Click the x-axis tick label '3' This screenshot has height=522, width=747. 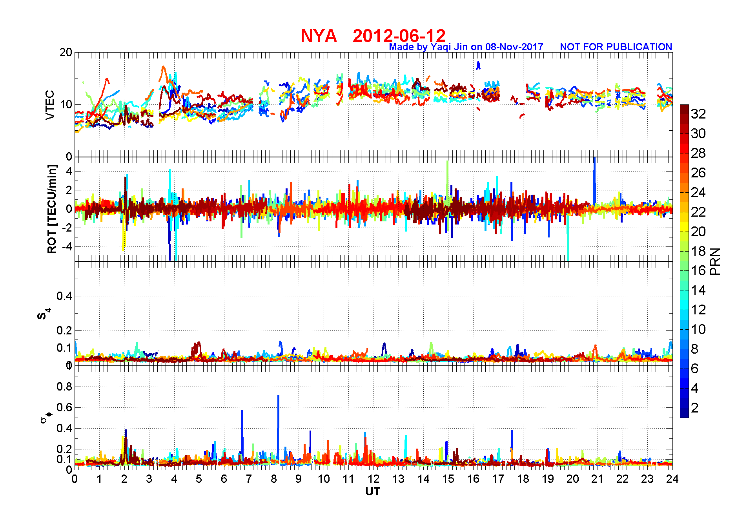tap(149, 479)
